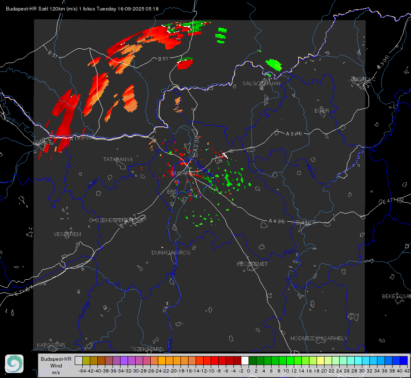
Task: Pick the olive swatch between -64 and -42
Action: pos(86,360)
